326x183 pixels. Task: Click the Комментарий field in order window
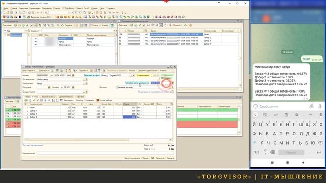click(x=105, y=153)
